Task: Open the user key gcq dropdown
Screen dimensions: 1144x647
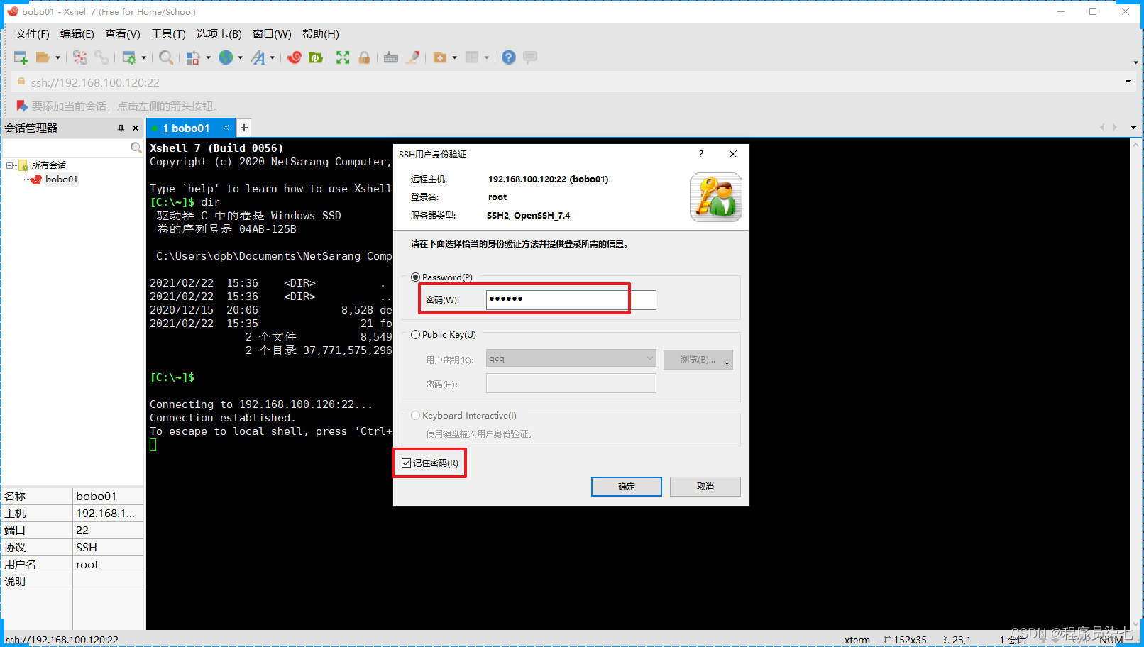Action: pos(571,358)
